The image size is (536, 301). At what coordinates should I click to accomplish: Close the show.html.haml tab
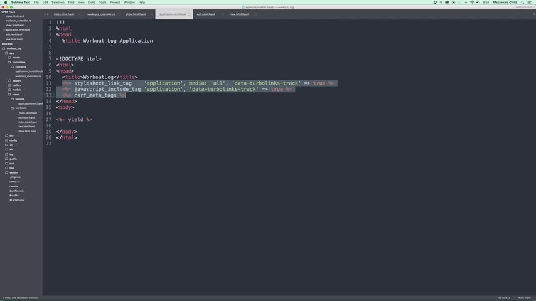(x=151, y=14)
